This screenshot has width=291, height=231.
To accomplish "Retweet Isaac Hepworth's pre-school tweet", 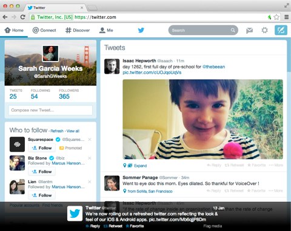I will pos(235,165).
